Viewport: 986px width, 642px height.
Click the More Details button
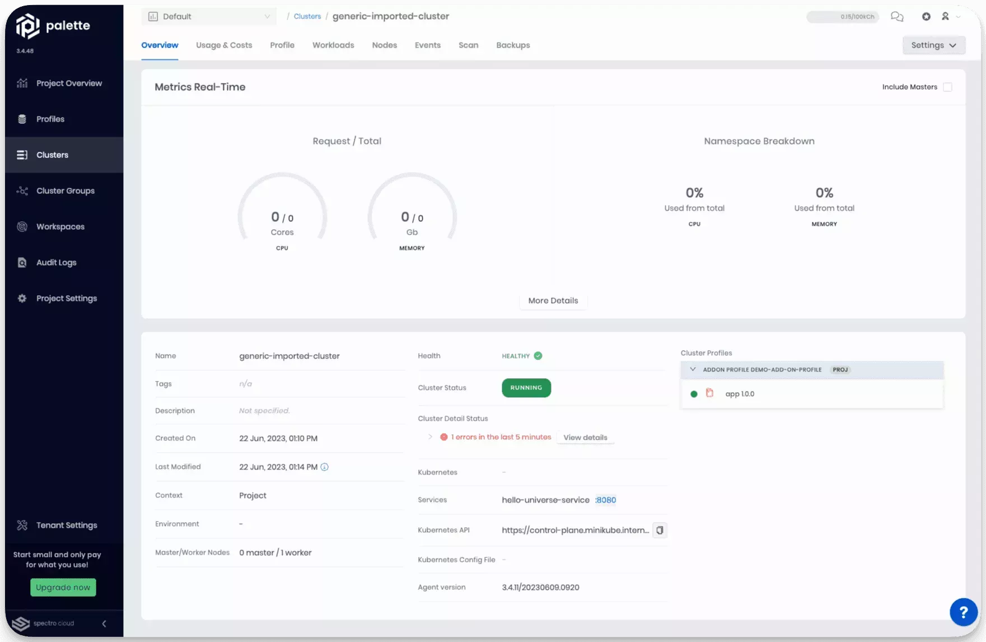pyautogui.click(x=553, y=301)
